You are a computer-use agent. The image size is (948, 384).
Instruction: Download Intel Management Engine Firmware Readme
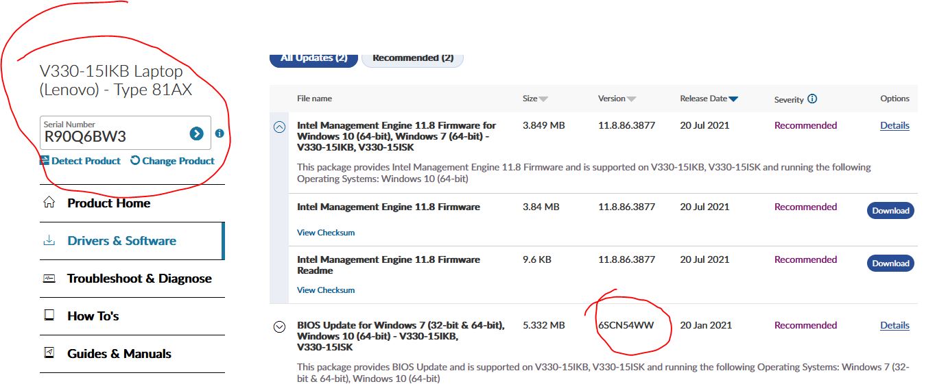click(x=890, y=263)
